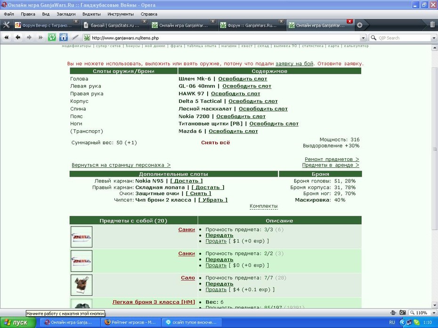Open the address bar history dropdown
The height and width of the screenshot is (328, 438).
[363, 38]
